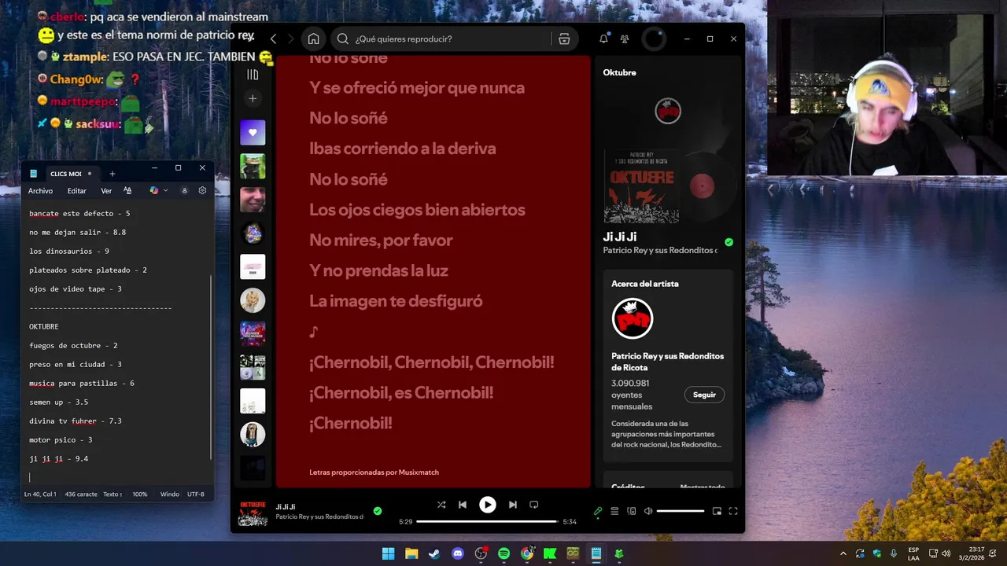Expand Your Library sidebar
Screen dimensions: 1007x566
(x=253, y=75)
